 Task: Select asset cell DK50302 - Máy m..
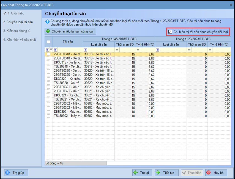68,112
